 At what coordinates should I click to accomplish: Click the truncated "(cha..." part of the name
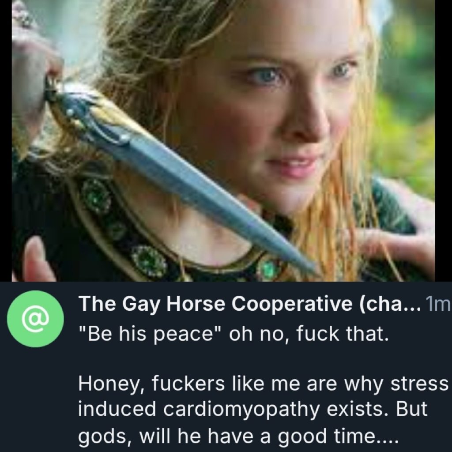click(390, 304)
